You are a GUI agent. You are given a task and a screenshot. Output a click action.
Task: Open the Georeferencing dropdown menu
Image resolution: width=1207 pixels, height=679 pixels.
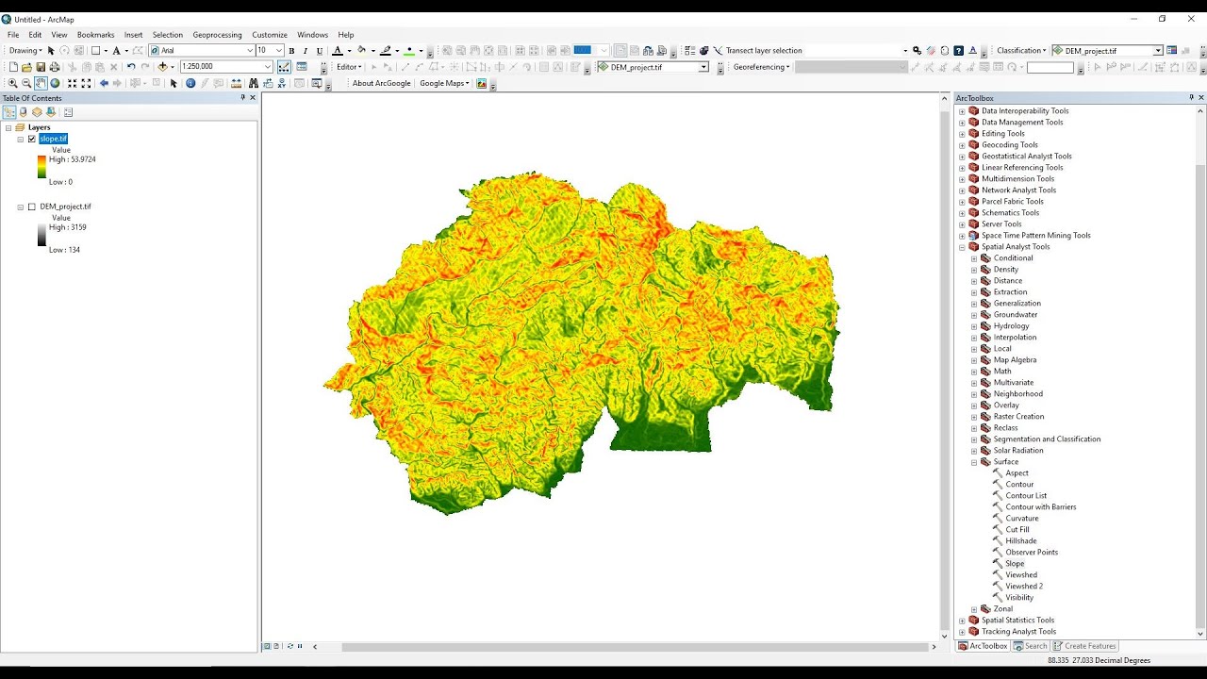pos(762,67)
